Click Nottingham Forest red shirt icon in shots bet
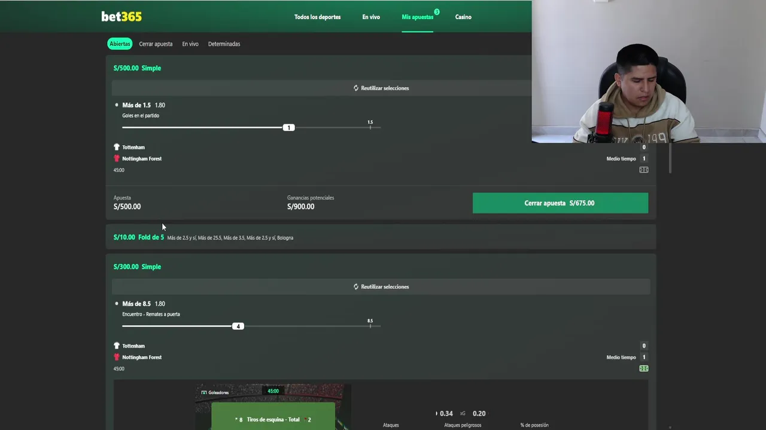 coord(117,357)
